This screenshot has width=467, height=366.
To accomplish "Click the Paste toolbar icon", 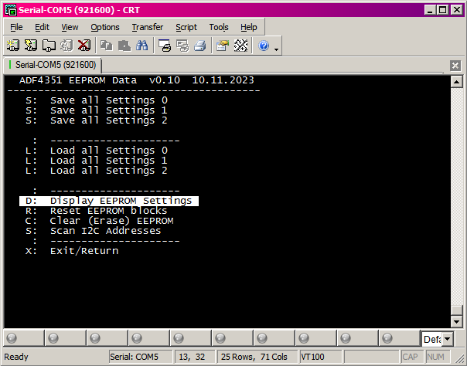I will pyautogui.click(x=124, y=46).
